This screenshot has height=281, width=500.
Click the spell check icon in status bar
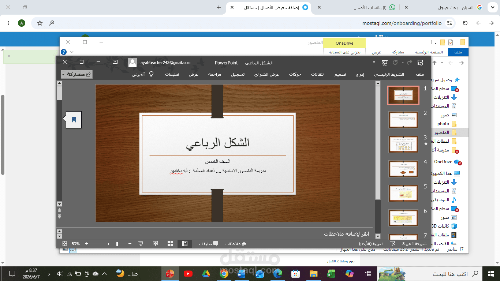(x=392, y=244)
